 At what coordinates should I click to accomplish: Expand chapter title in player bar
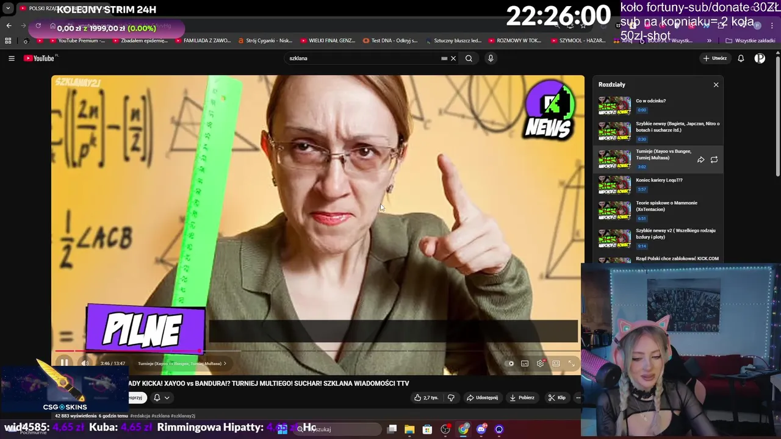[x=182, y=363]
